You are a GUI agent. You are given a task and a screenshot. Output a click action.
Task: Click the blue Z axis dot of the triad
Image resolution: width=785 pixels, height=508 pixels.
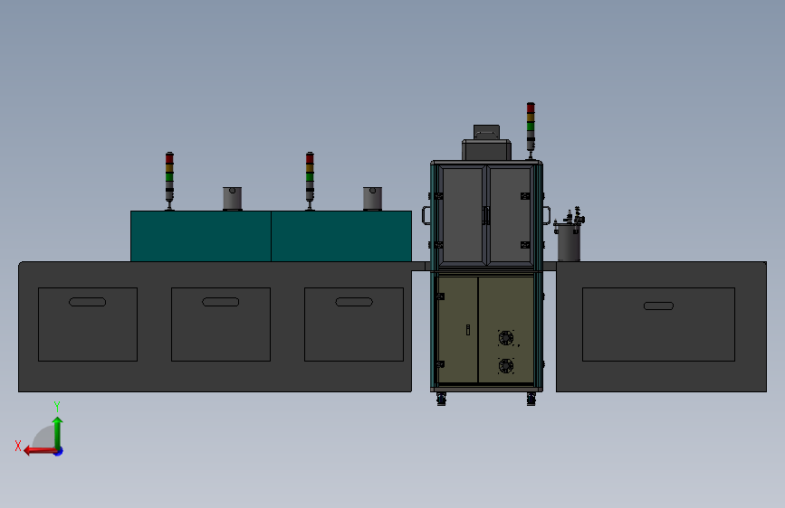point(59,451)
